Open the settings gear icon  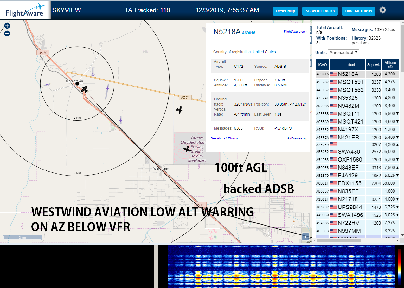383,10
